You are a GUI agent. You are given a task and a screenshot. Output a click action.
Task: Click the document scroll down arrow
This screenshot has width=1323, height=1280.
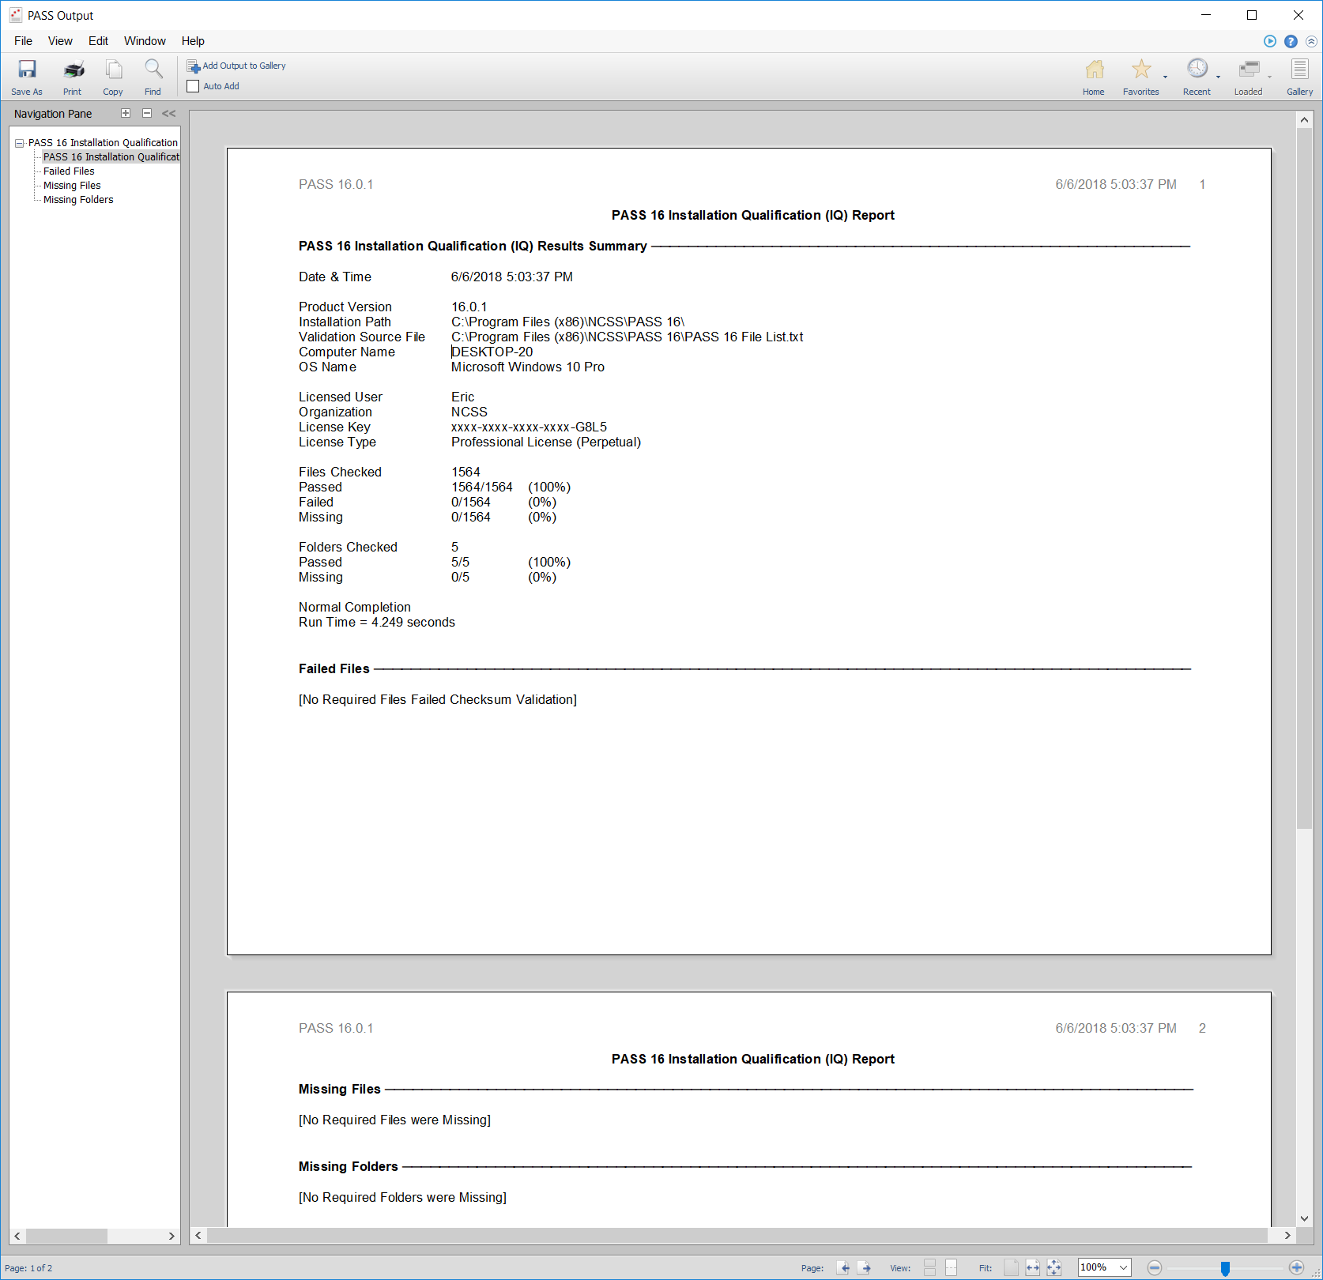pos(1304,1218)
